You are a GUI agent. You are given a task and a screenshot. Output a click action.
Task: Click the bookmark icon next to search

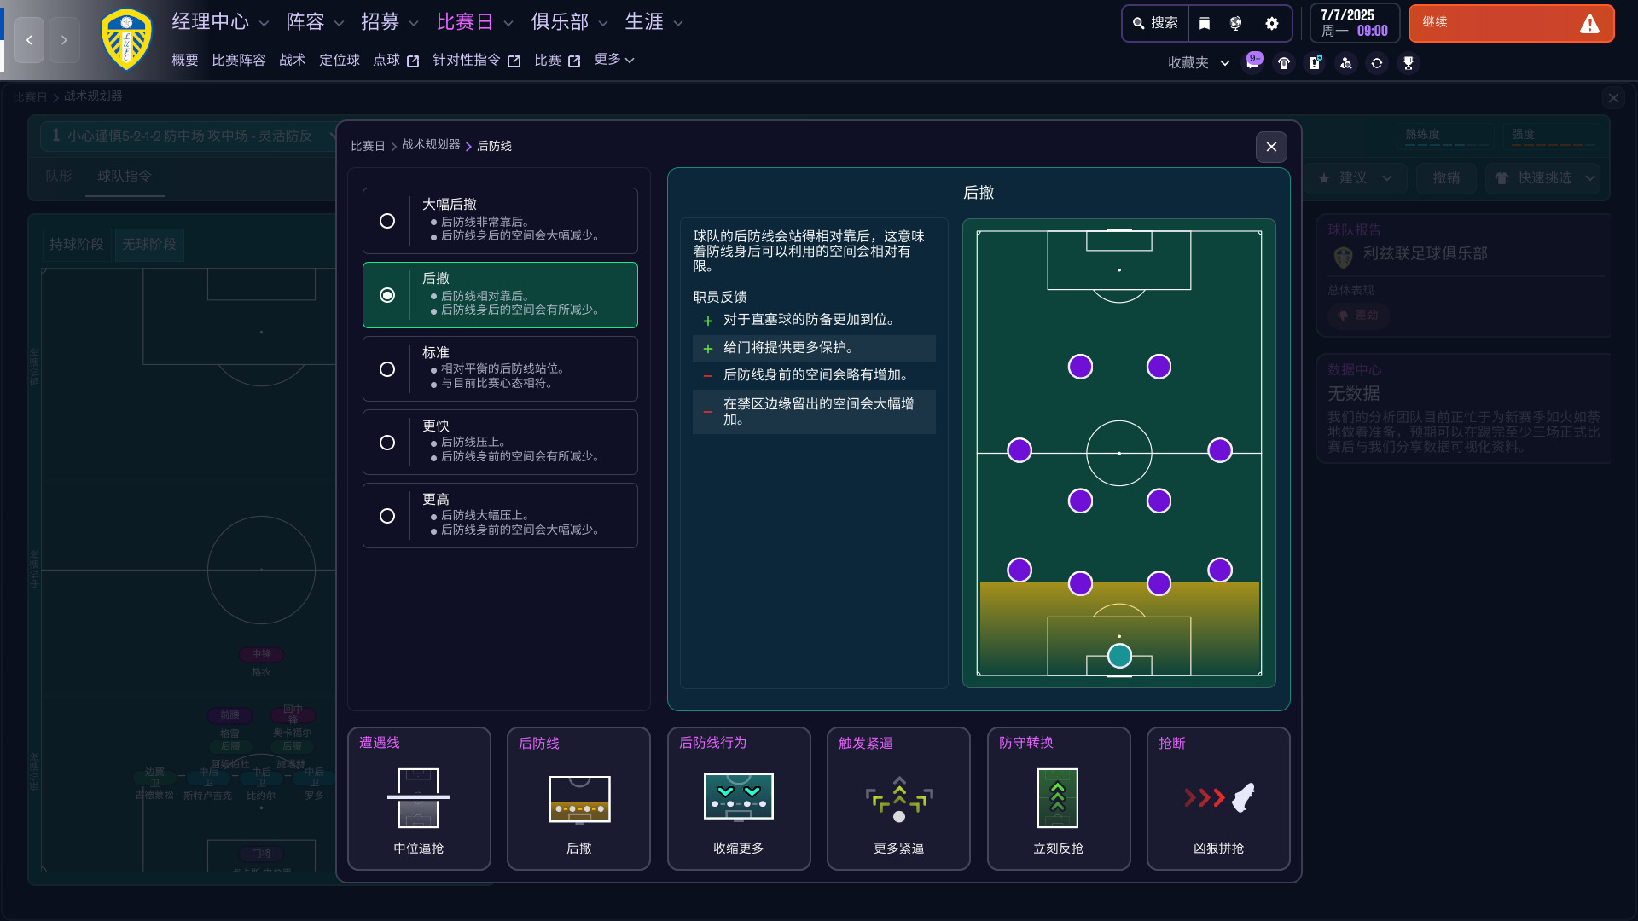point(1205,24)
